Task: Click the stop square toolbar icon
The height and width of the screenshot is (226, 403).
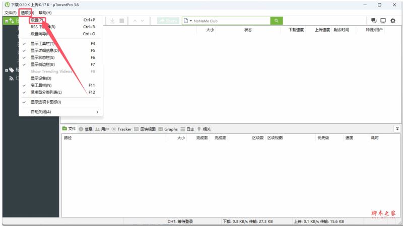Action: tap(122, 21)
